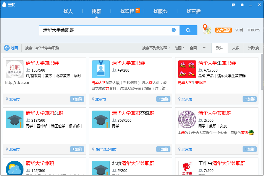Open graduation cap avatar of 清华大学兼职总群
264x176 pixels.
click(x=15, y=119)
